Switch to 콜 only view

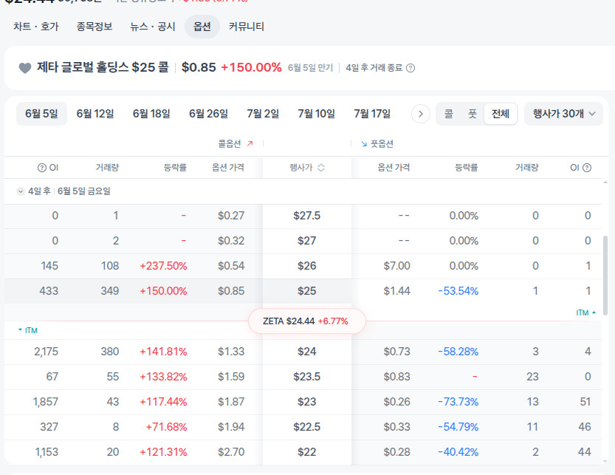(x=449, y=114)
